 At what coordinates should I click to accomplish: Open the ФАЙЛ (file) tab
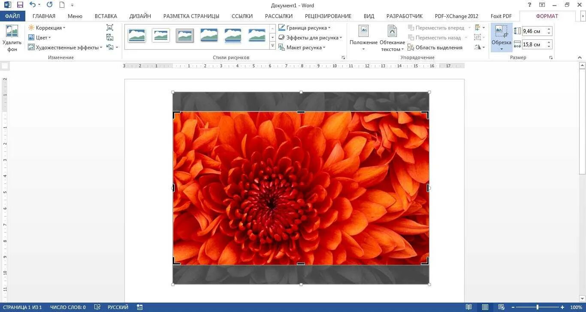tap(12, 16)
